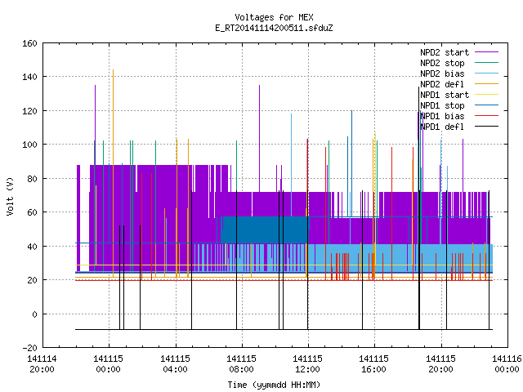523x392 pixels.
Task: Click the Time (yymmdd HH:MM) axis label
Action: point(274,385)
